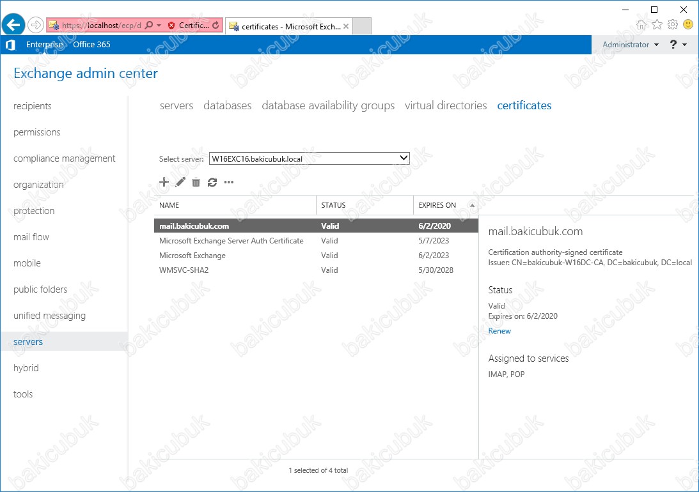Open hybrid in the sidebar

pos(26,368)
